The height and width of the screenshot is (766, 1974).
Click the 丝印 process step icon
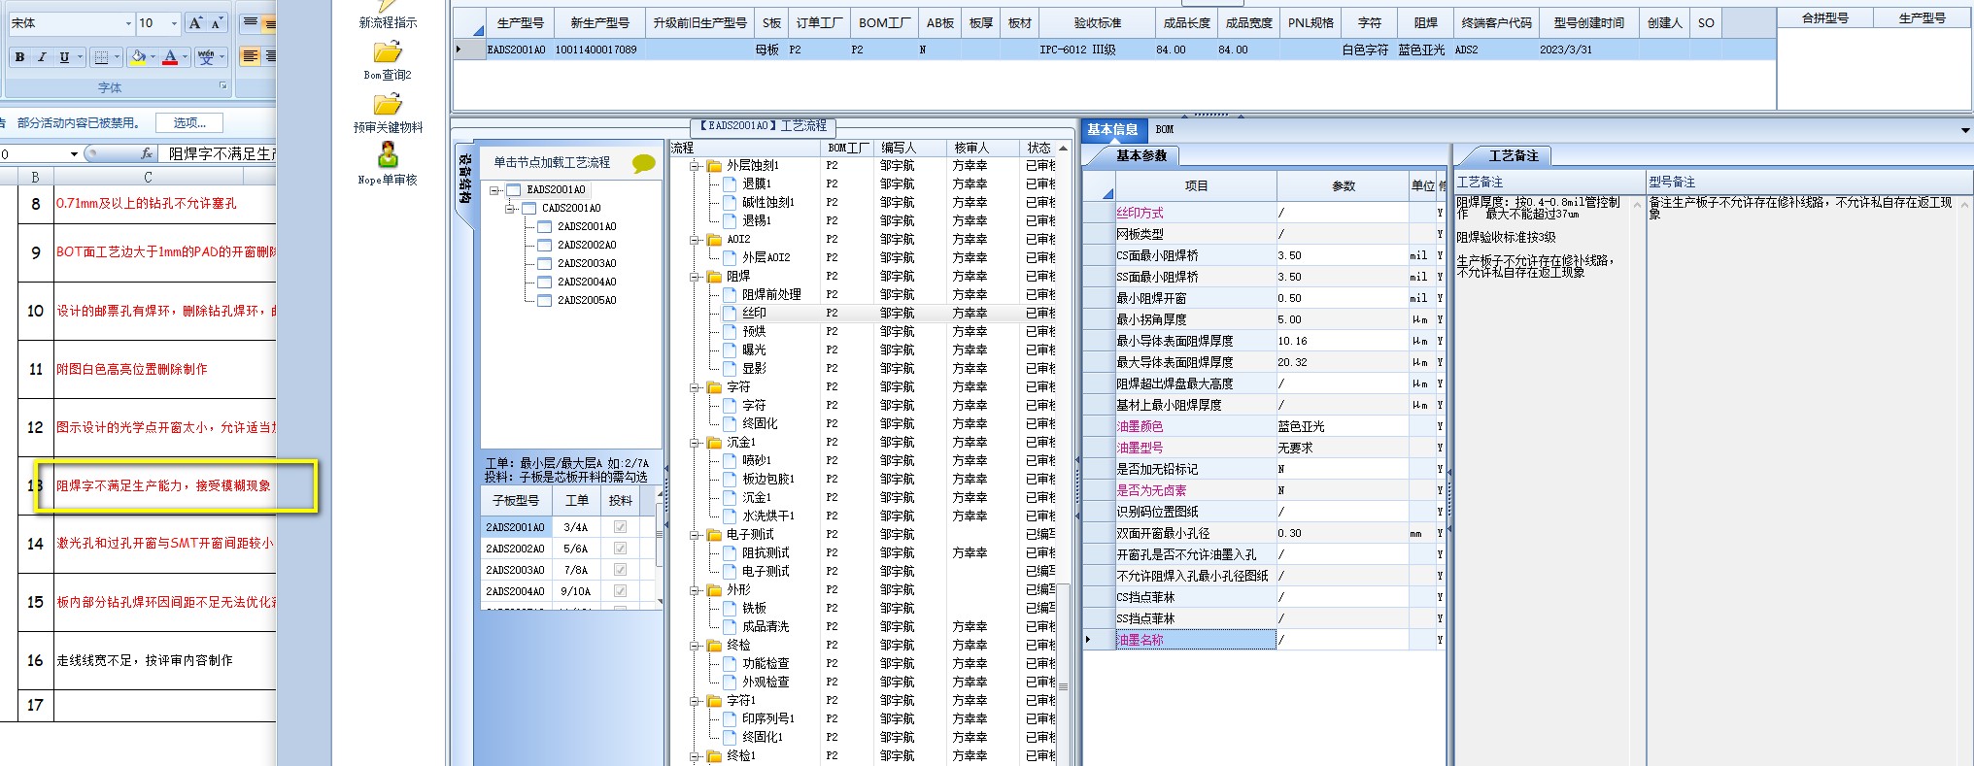coord(731,314)
